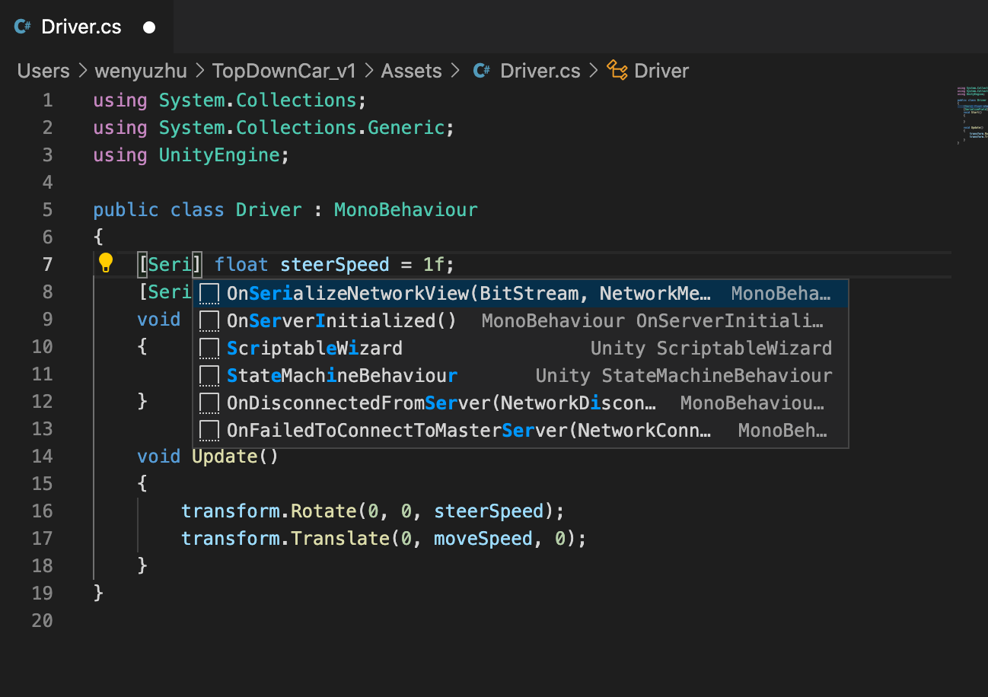The height and width of the screenshot is (697, 988).
Task: Click the icon beside OnSerializeNetworkView suggestion
Action: tap(209, 293)
